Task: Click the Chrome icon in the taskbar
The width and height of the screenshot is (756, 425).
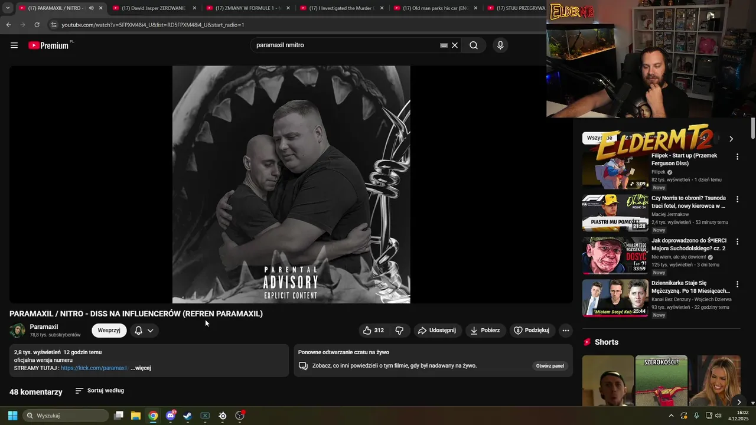Action: [153, 416]
